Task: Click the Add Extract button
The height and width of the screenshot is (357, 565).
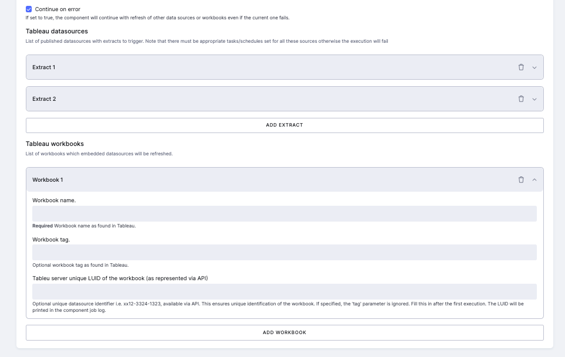Action: coord(285,125)
